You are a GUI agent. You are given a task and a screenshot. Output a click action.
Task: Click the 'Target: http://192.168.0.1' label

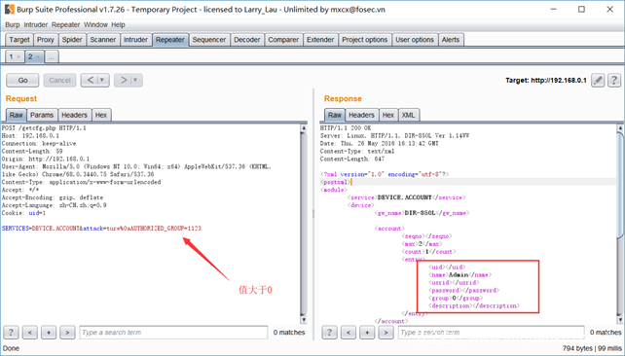point(546,80)
